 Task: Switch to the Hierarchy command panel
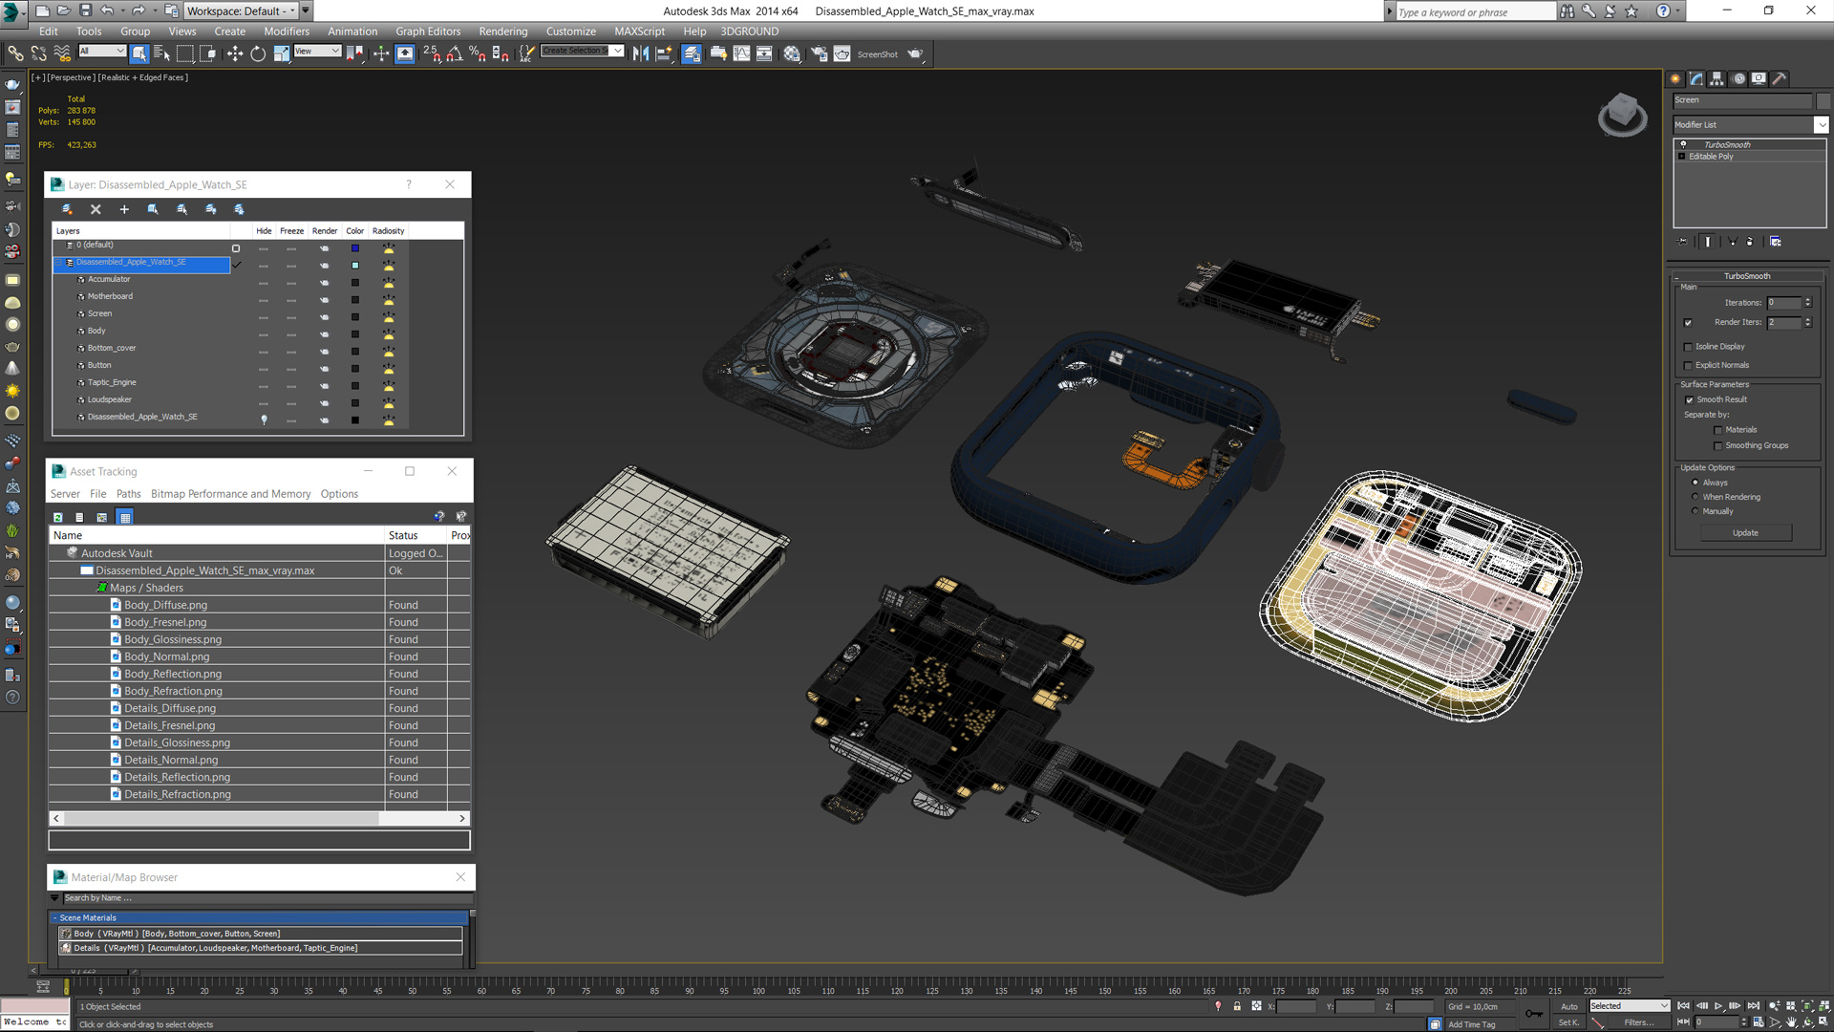pos(1717,79)
